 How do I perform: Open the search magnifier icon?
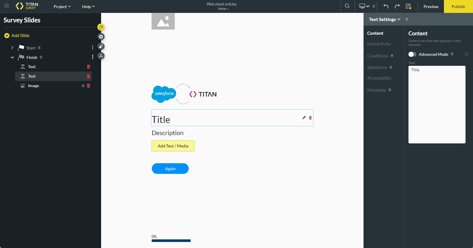(x=347, y=6)
